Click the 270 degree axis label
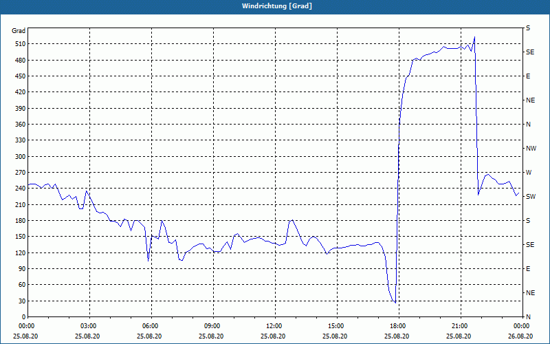 click(x=21, y=173)
